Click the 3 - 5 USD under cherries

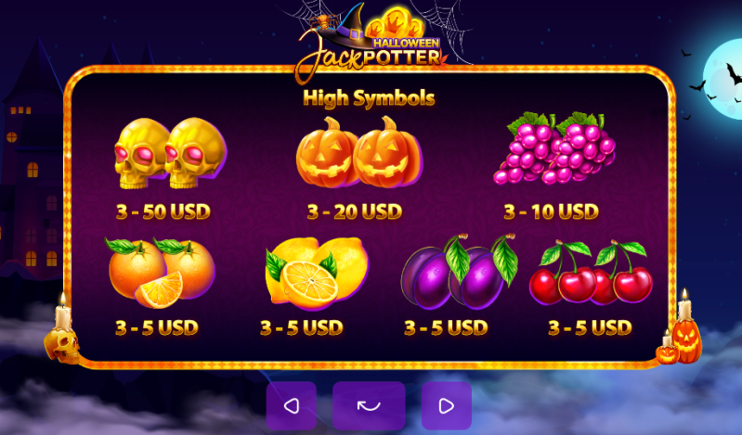point(590,327)
